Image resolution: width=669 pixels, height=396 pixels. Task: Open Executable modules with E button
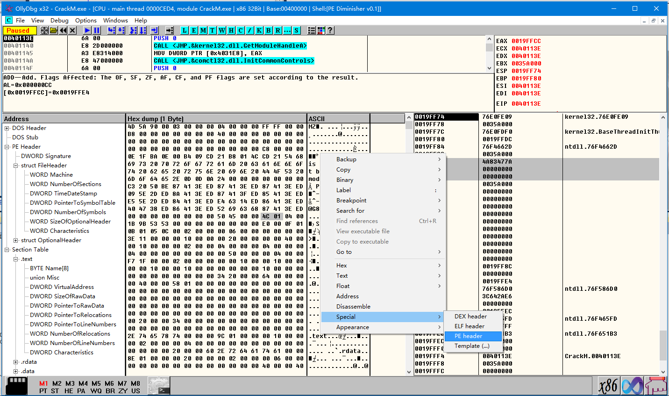click(194, 30)
